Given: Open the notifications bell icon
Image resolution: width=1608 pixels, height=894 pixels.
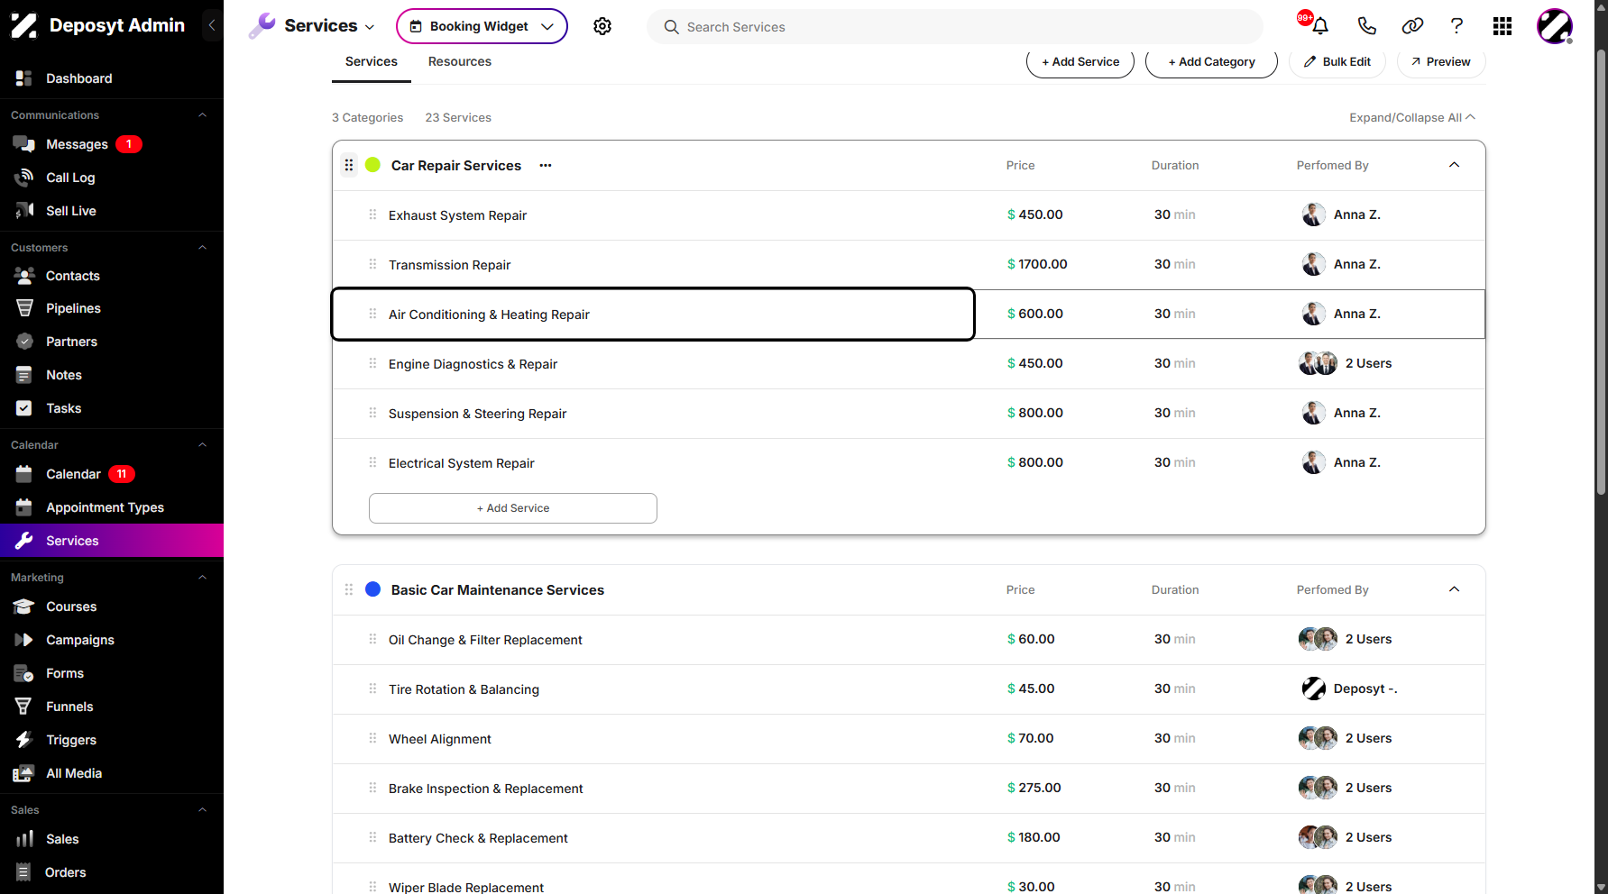Looking at the screenshot, I should [x=1320, y=26].
